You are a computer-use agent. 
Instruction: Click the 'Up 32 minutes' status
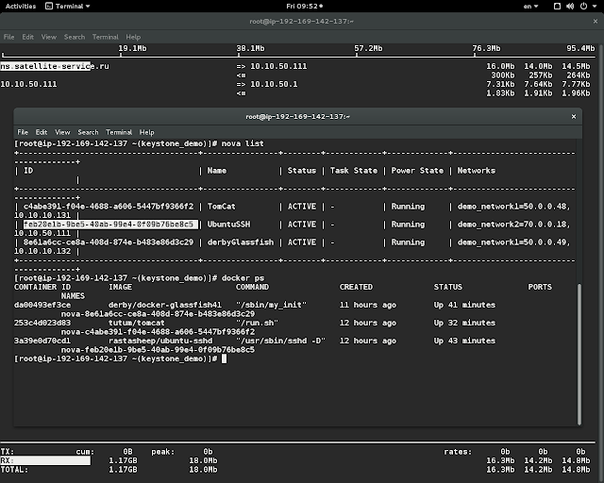pos(464,323)
